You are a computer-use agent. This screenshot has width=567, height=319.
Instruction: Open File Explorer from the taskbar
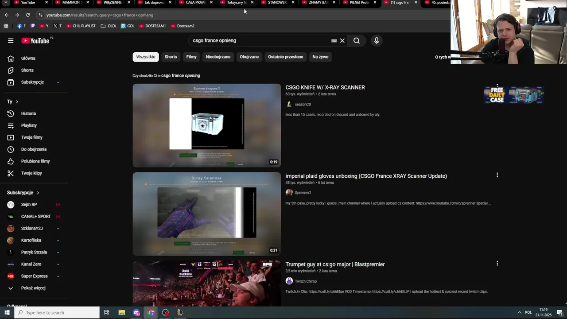click(122, 313)
